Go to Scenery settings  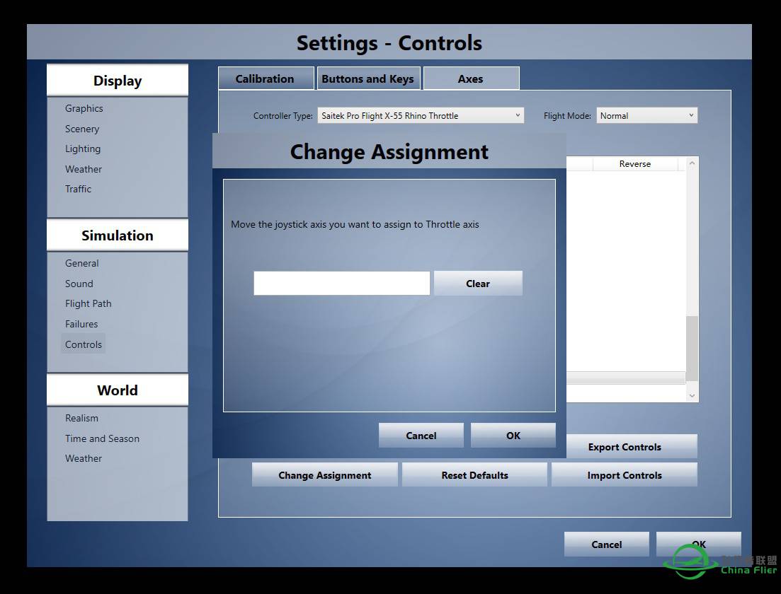(x=82, y=129)
